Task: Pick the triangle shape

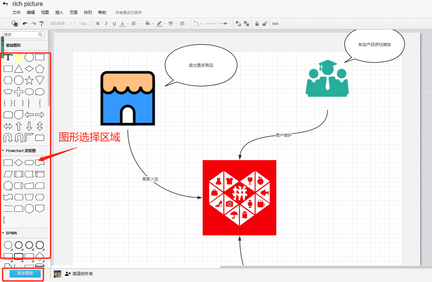Action: pos(19,69)
